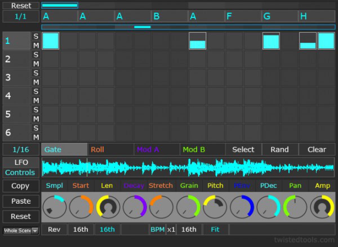The width and height of the screenshot is (338, 247).
Task: Mute track 4 using the M button
Action: 36,100
